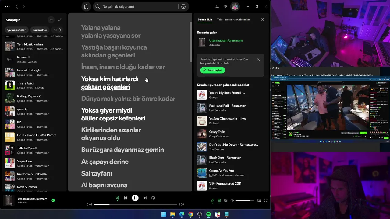Toggle shuffle playback
Viewport: 390px width, 219px height.
(117, 198)
